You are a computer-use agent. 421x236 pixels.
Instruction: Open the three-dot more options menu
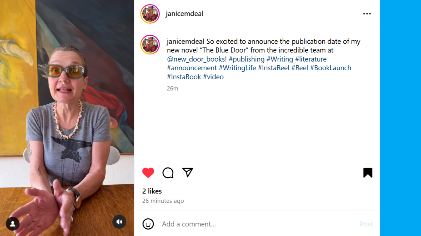click(x=367, y=14)
